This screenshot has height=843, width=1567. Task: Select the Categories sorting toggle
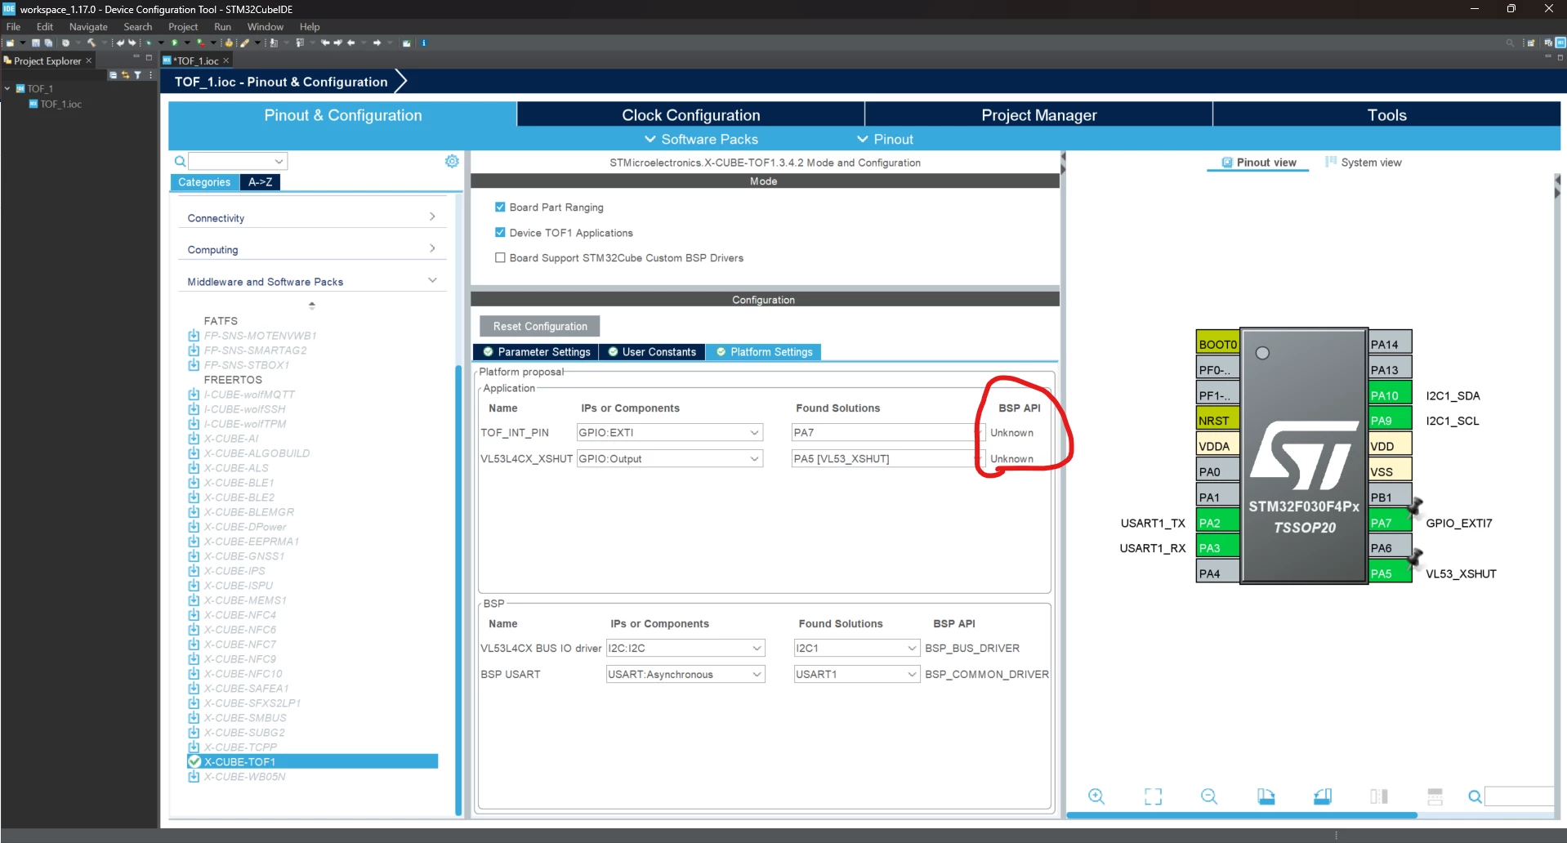(204, 182)
